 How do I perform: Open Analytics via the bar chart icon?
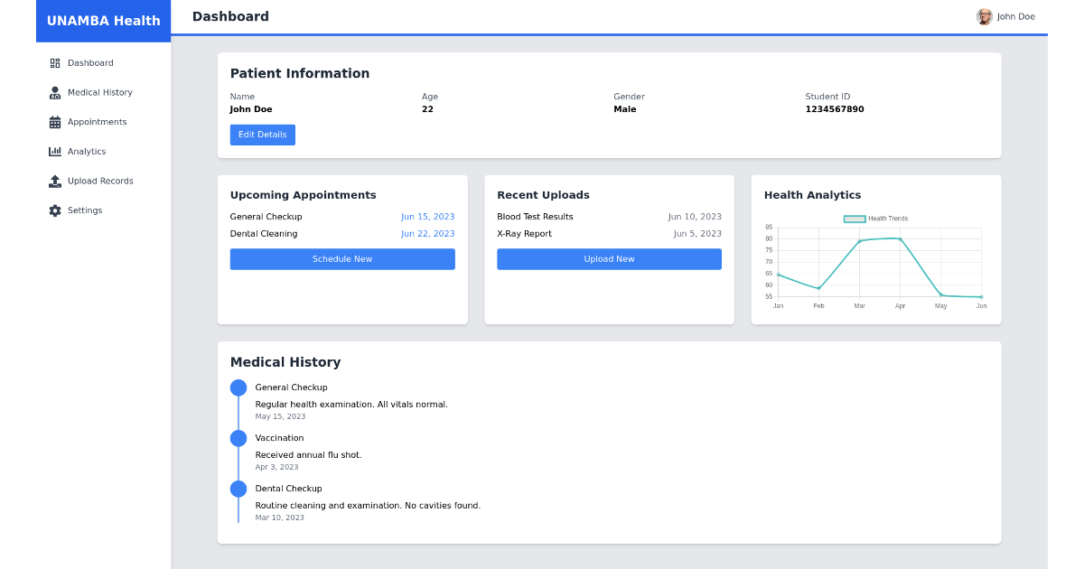tap(54, 151)
